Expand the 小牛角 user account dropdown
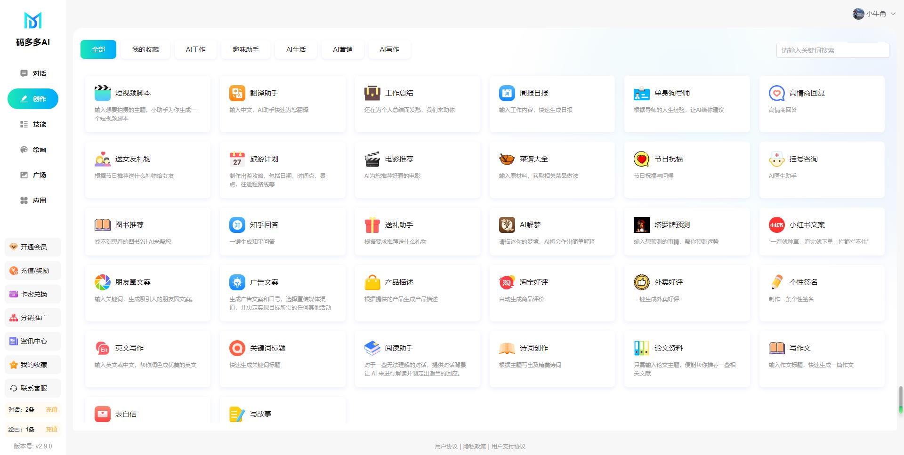904x455 pixels. [874, 14]
